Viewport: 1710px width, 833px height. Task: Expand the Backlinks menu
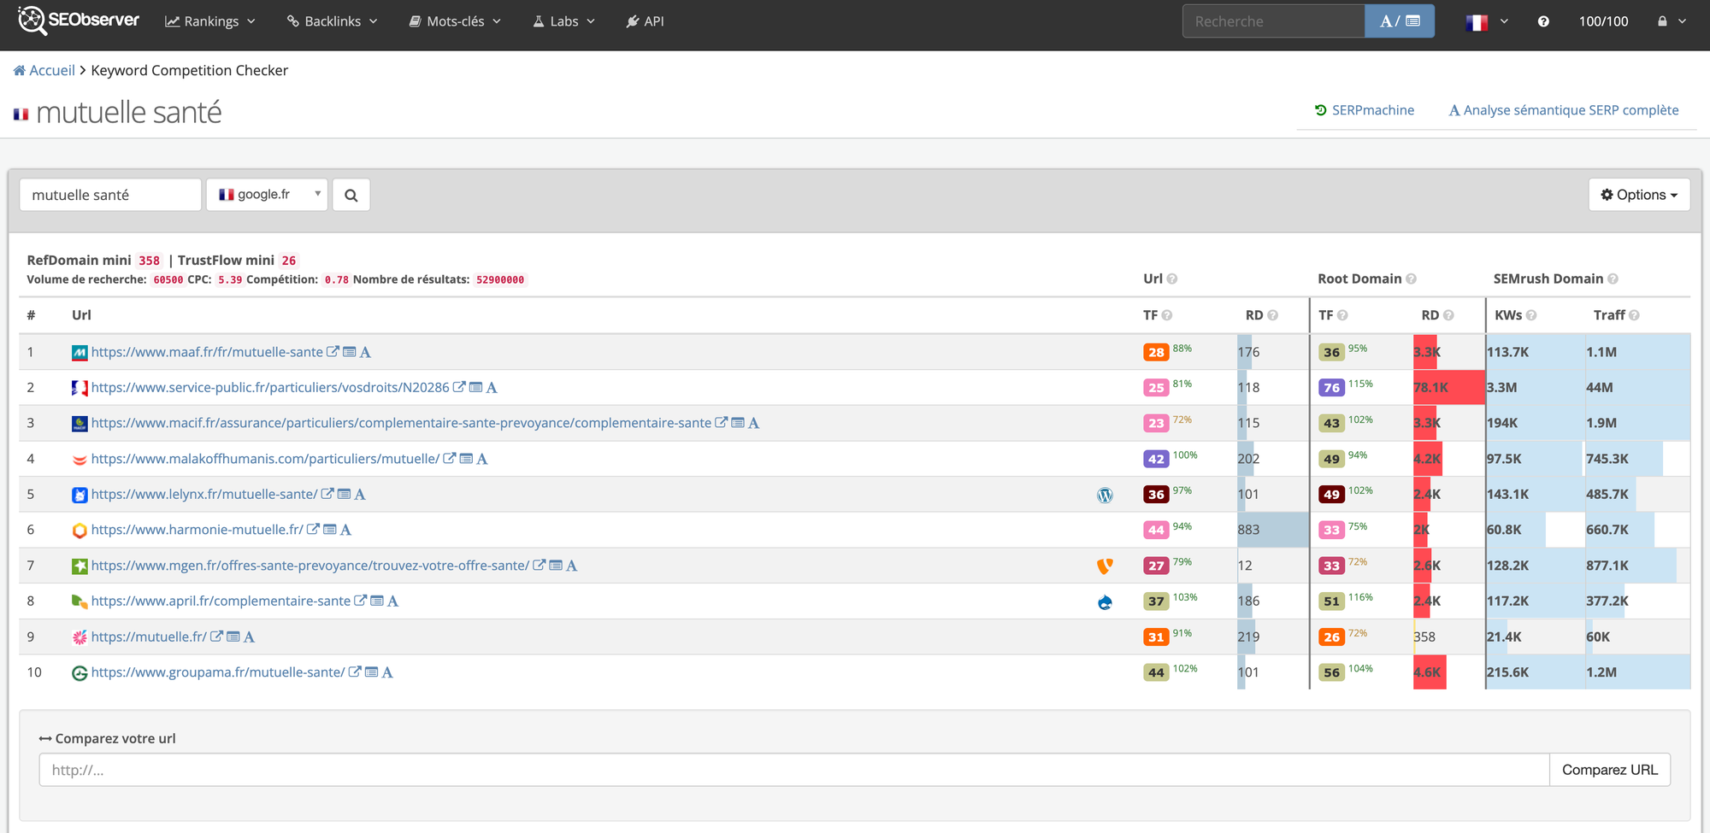click(333, 21)
